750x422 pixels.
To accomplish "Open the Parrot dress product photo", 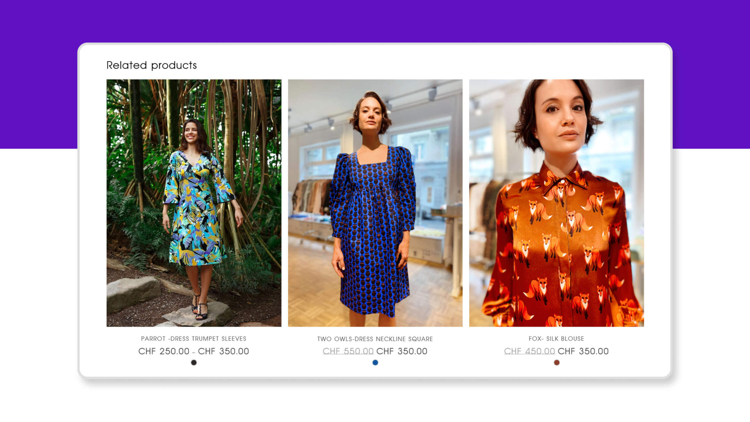I will coord(194,203).
